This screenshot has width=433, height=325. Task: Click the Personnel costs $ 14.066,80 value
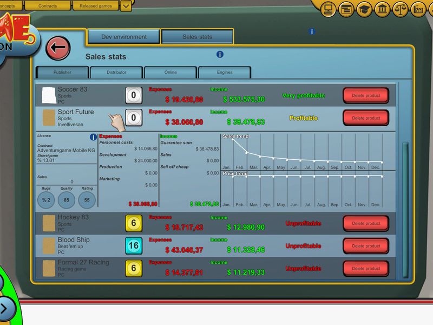tap(146, 148)
